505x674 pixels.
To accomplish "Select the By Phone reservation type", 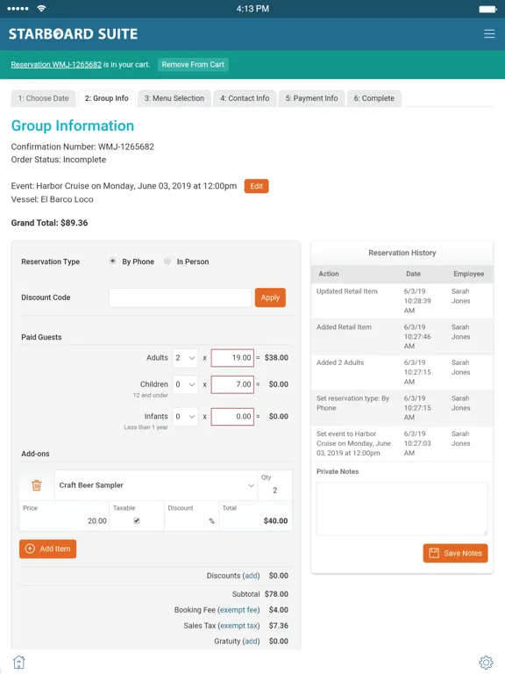I will pyautogui.click(x=112, y=261).
